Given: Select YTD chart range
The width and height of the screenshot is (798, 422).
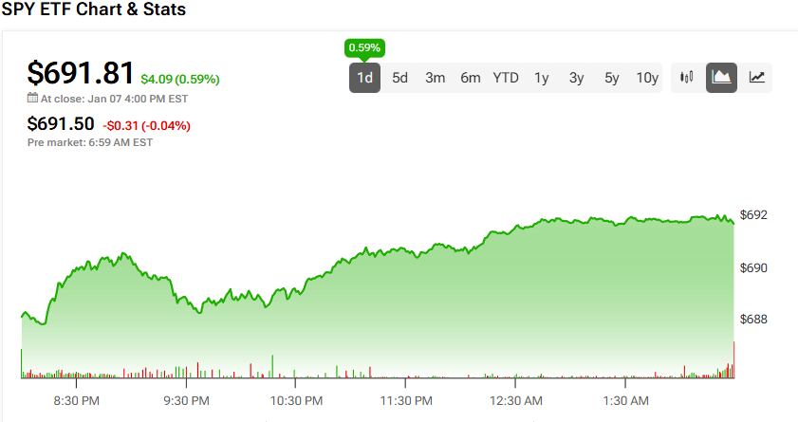Looking at the screenshot, I should pos(506,78).
